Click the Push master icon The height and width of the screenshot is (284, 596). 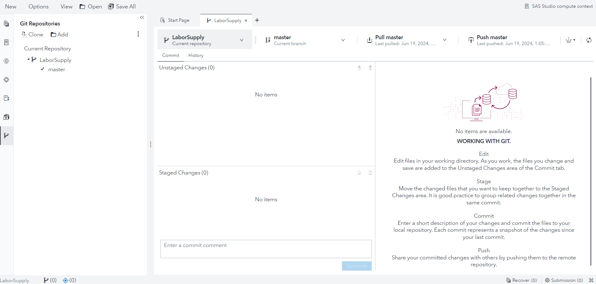click(471, 40)
